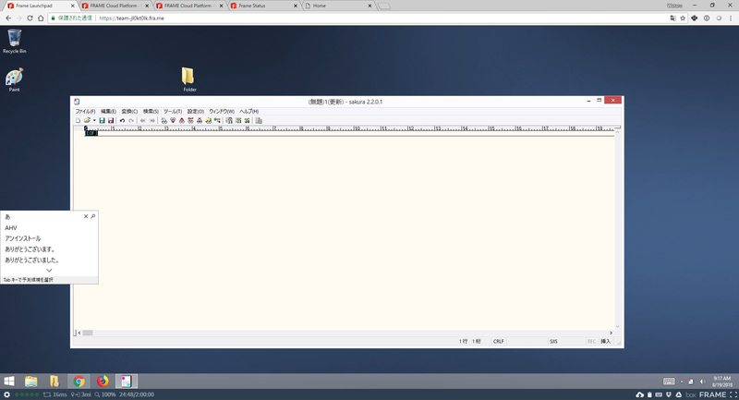Click the replace binoculars toolbar icon

click(190, 121)
